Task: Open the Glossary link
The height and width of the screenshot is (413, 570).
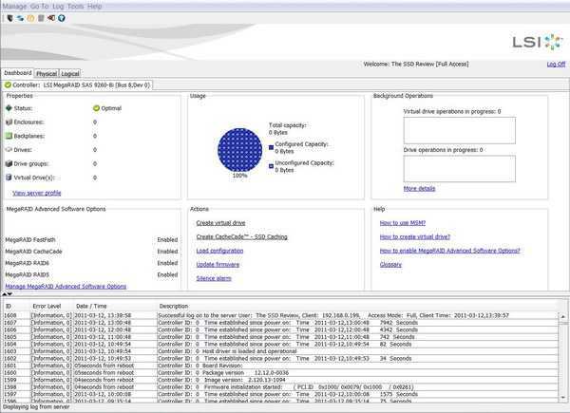Action: [390, 265]
